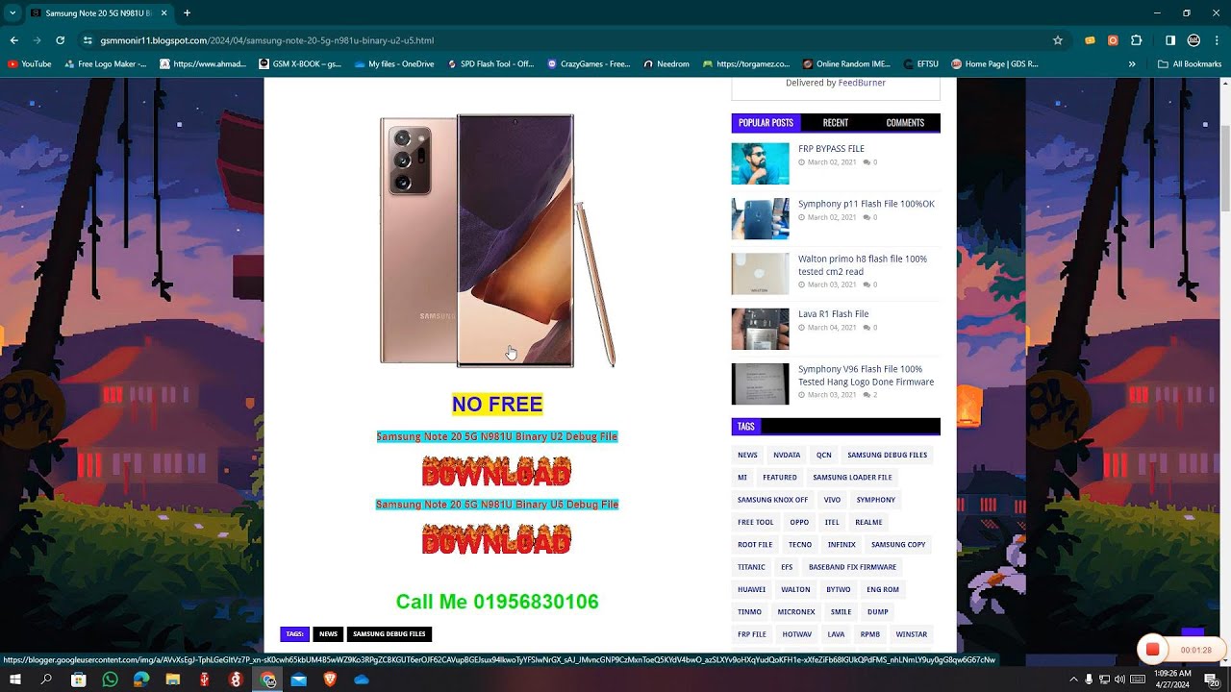Click the browser back arrow

pos(14,40)
